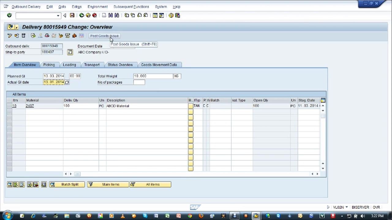
Task: Click the Planned GI date field
Action: click(x=54, y=76)
